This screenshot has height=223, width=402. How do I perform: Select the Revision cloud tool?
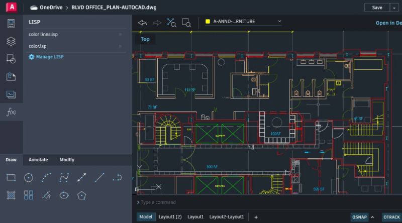tap(46, 195)
